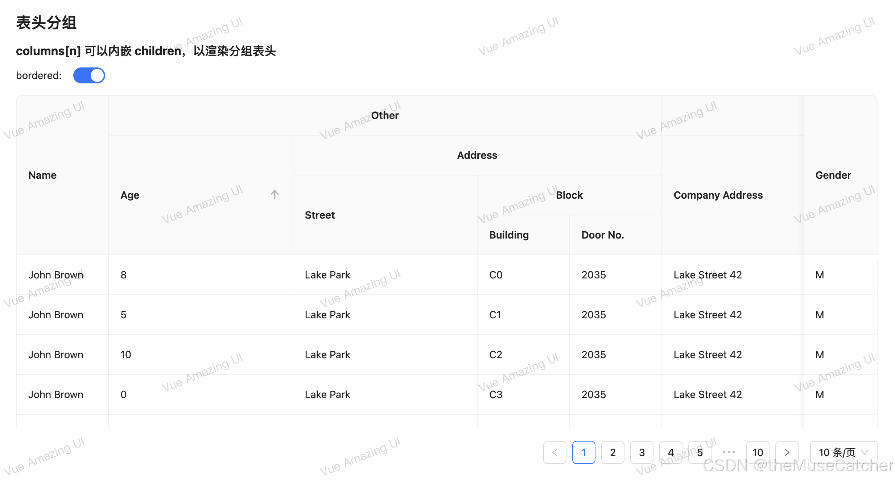Click the Age column sort arrow

[x=275, y=195]
